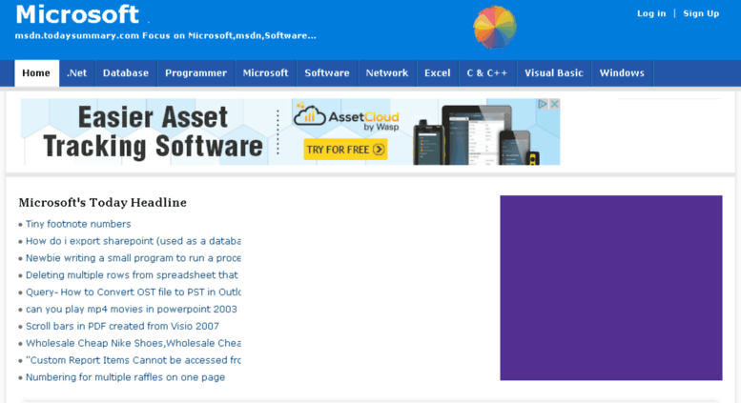Go to the Software category

327,73
